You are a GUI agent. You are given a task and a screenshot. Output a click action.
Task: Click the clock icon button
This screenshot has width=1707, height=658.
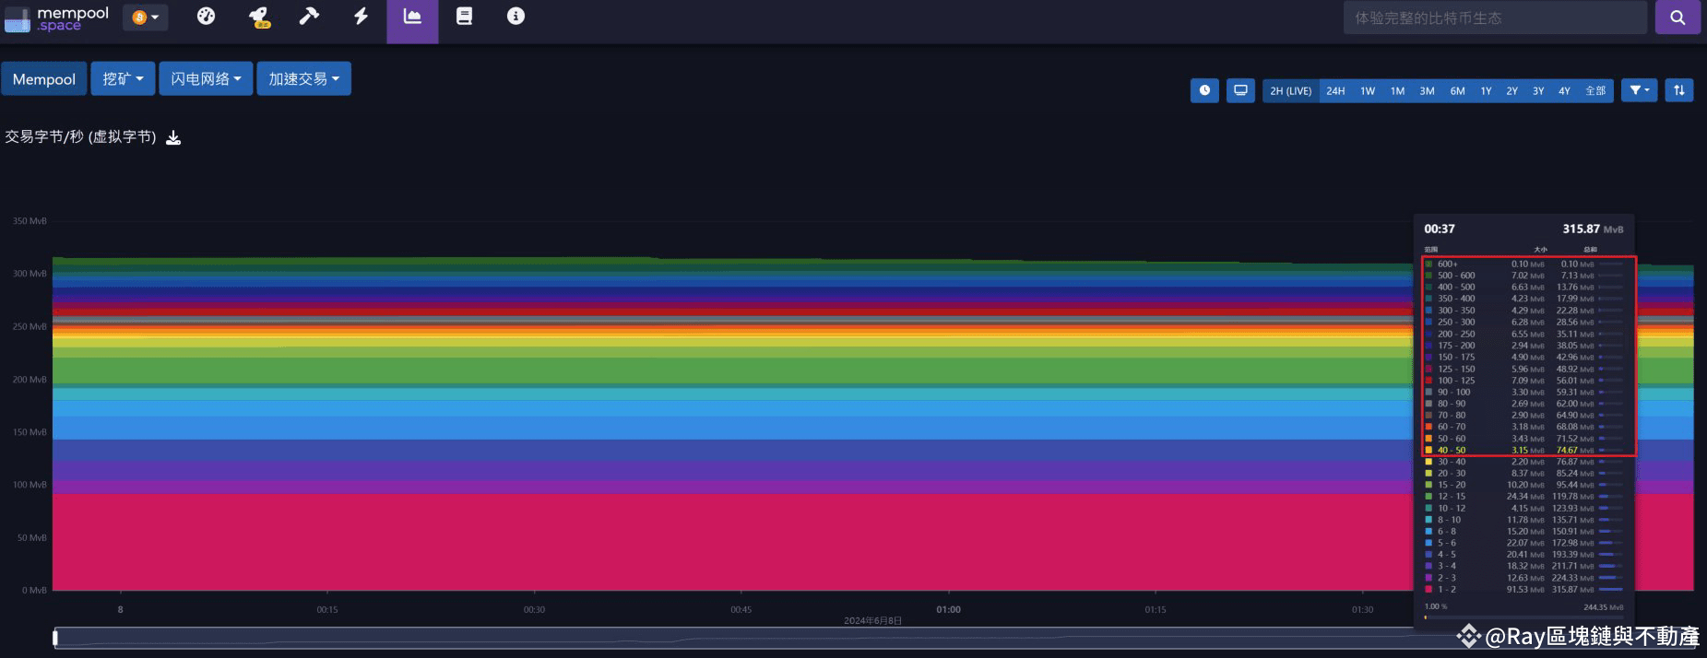(x=1204, y=90)
